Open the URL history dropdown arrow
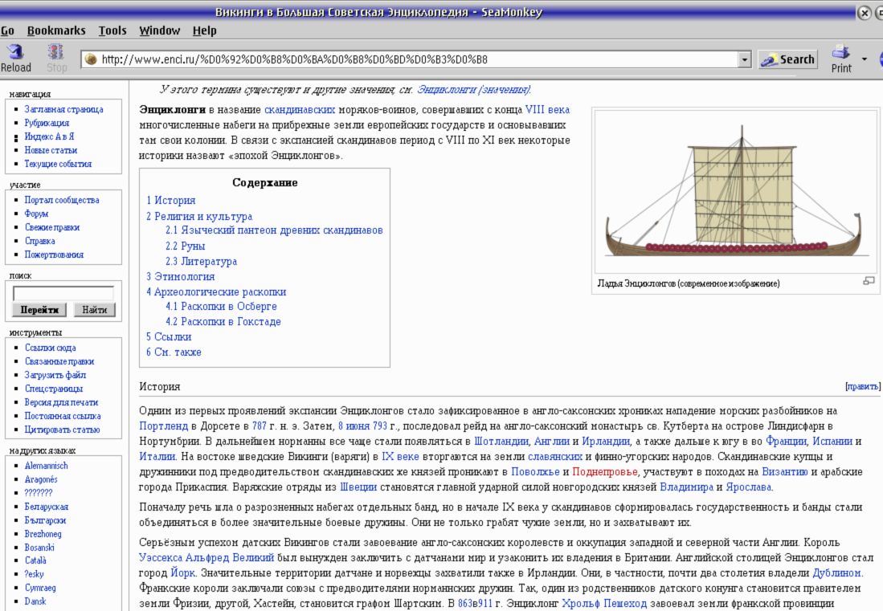883x611 pixels. 744,59
